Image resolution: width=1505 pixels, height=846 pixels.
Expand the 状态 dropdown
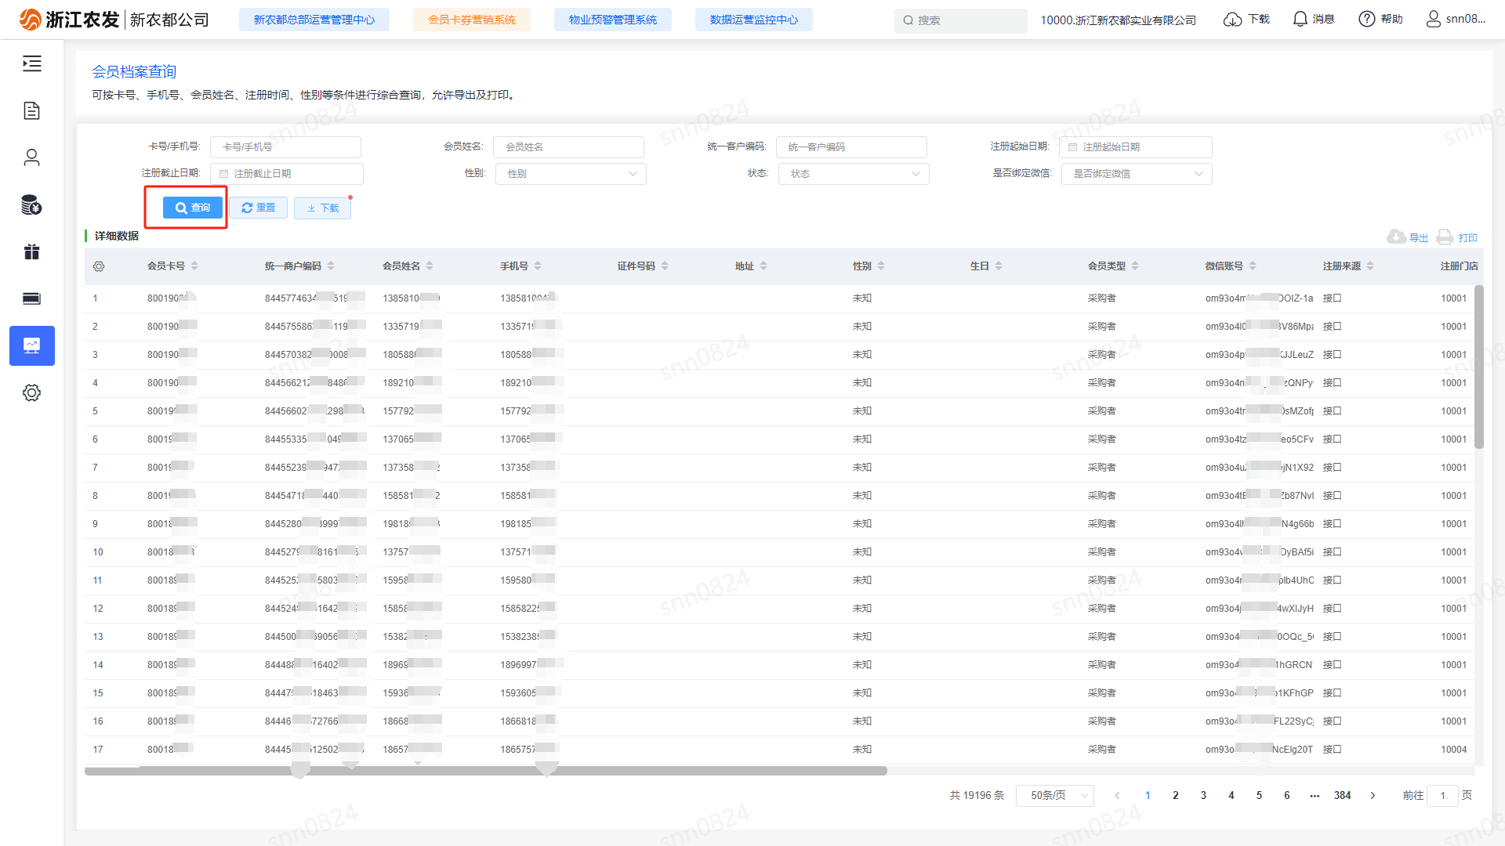[854, 174]
